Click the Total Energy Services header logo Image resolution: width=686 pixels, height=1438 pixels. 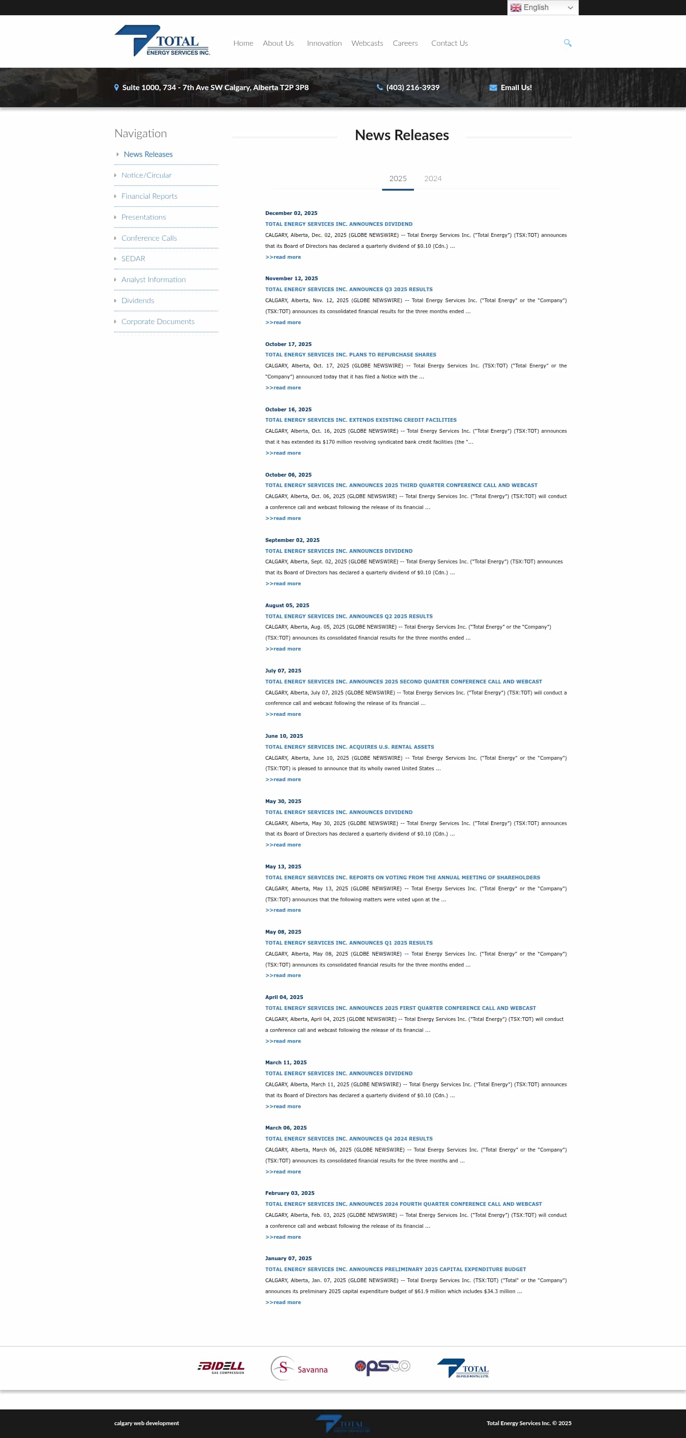[x=162, y=41]
